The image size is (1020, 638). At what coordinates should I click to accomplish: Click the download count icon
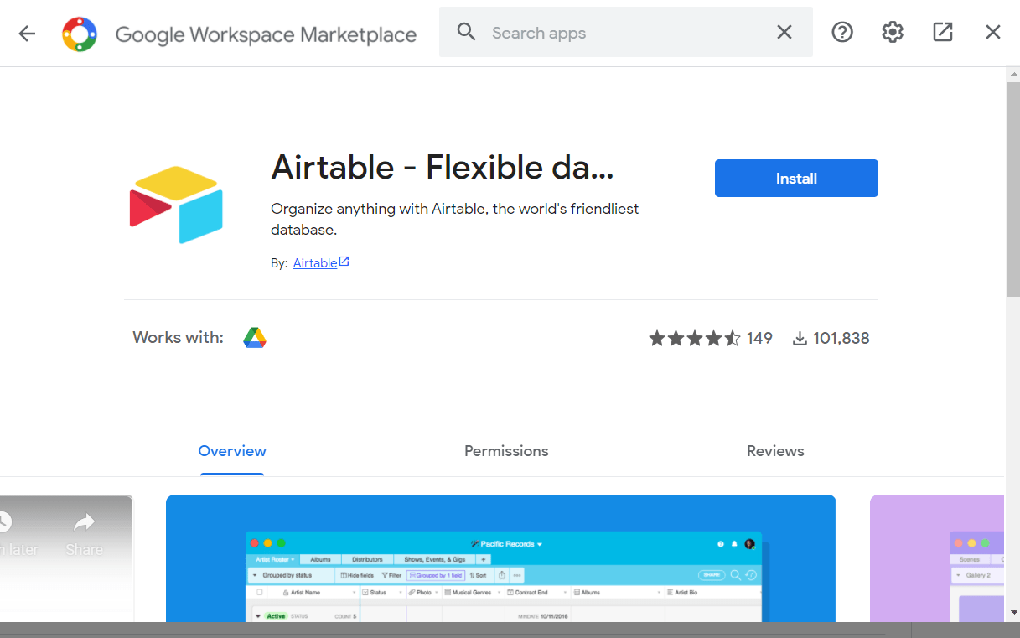pyautogui.click(x=800, y=339)
